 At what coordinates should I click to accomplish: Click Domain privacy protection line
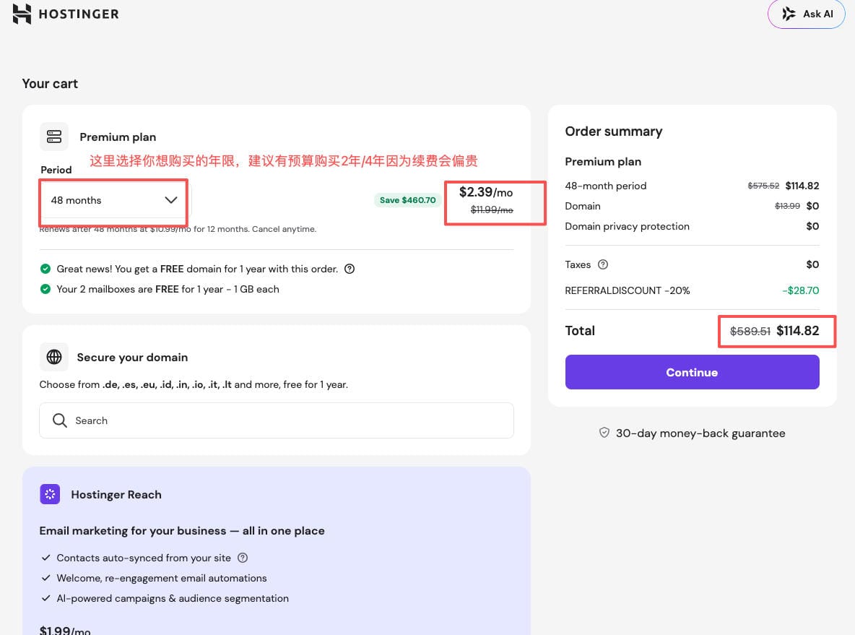[627, 226]
